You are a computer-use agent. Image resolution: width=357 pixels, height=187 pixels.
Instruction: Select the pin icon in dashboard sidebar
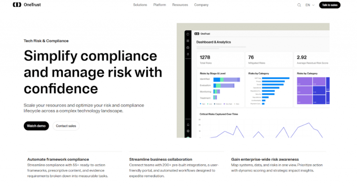point(188,54)
